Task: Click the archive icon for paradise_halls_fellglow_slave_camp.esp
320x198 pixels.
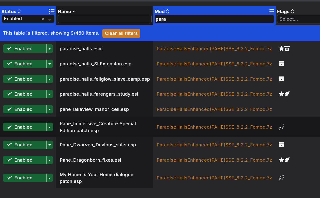Action: click(x=282, y=79)
